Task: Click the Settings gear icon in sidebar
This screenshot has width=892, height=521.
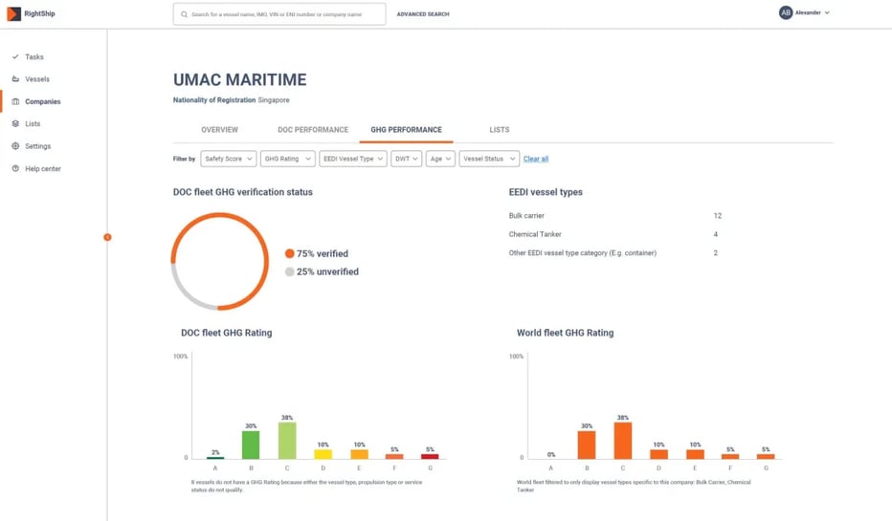Action: click(x=15, y=146)
